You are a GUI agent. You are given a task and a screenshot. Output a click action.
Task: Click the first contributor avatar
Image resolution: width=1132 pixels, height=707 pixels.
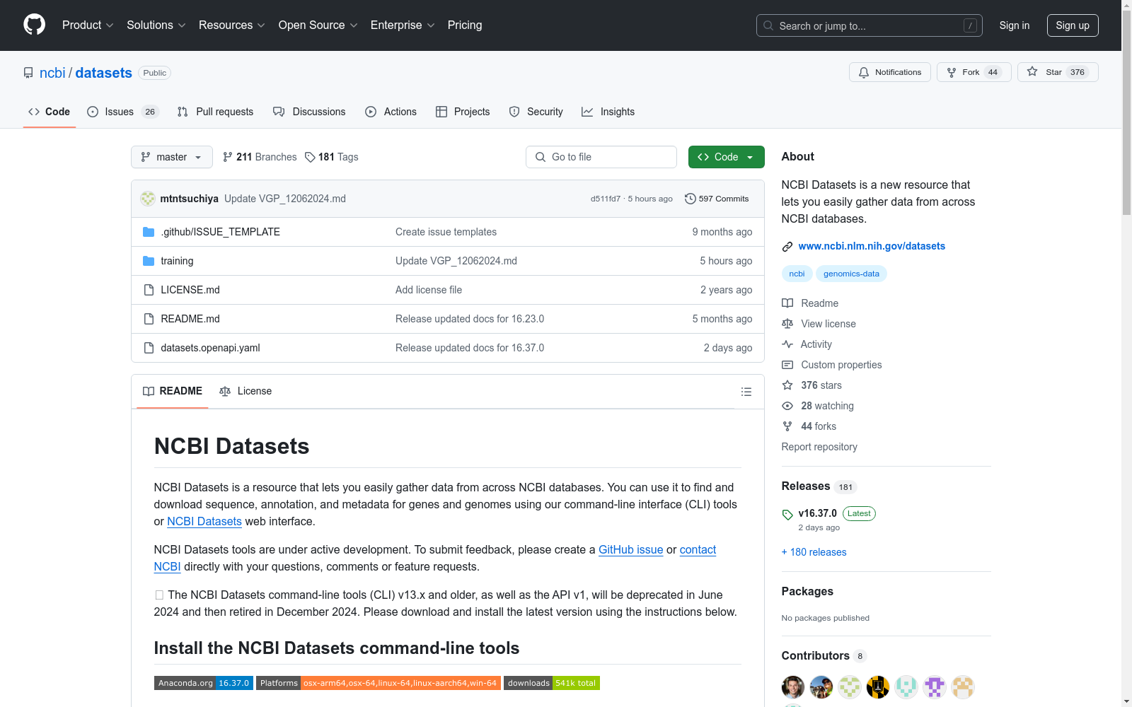click(x=793, y=686)
